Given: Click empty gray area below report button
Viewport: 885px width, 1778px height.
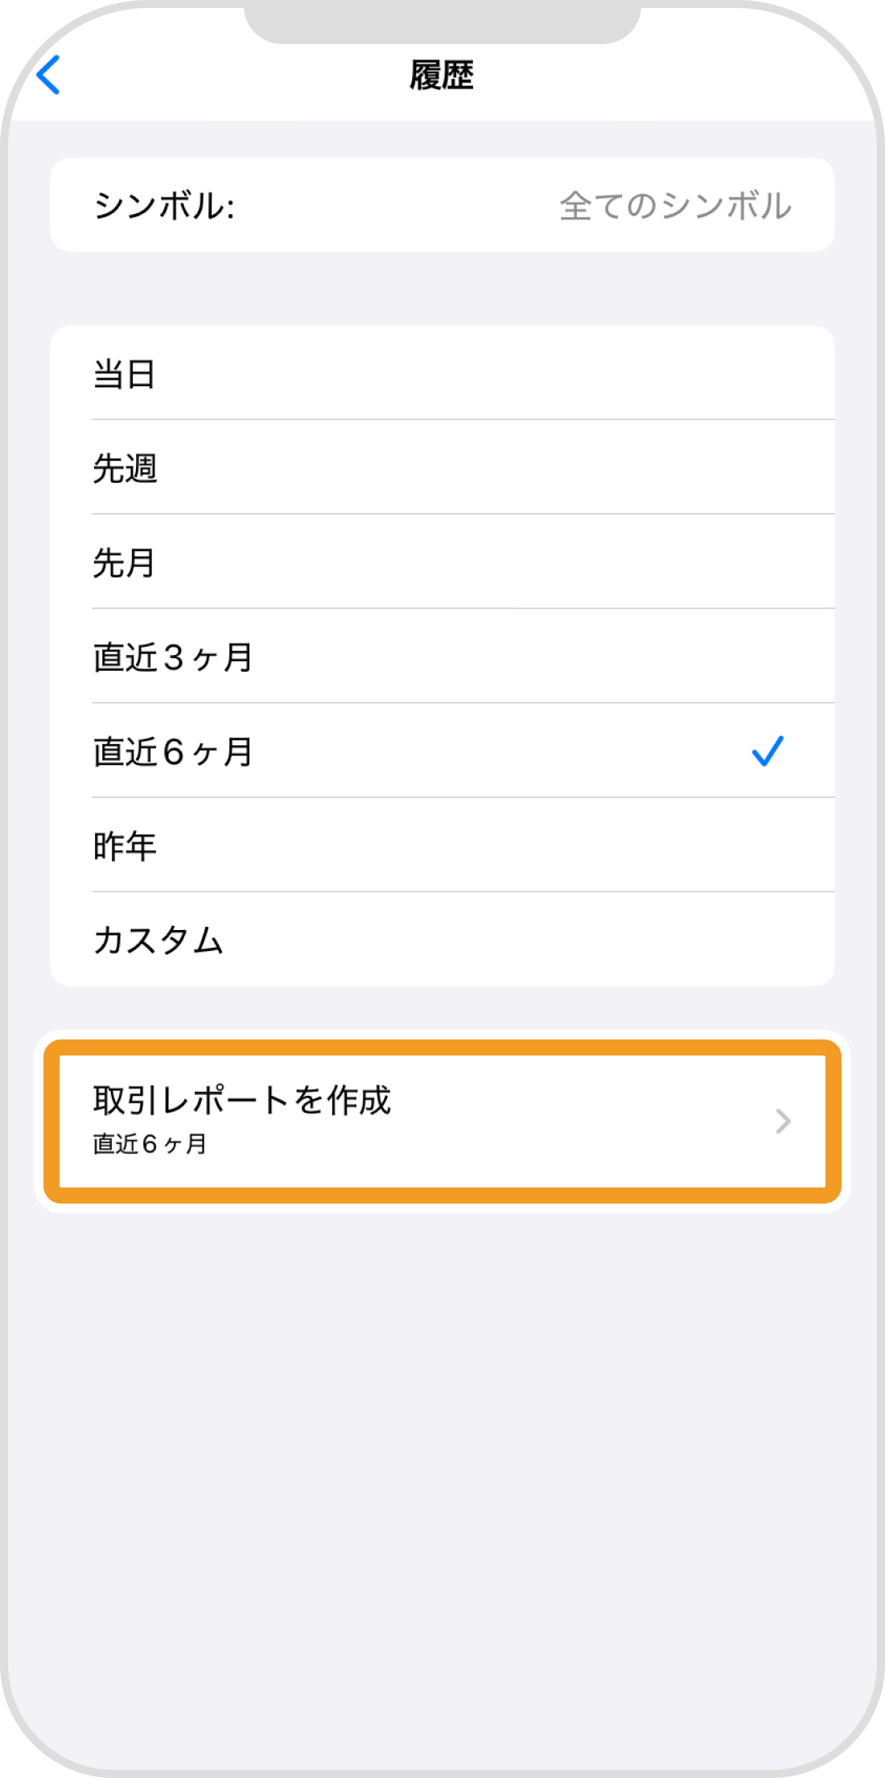Looking at the screenshot, I should tap(442, 1448).
